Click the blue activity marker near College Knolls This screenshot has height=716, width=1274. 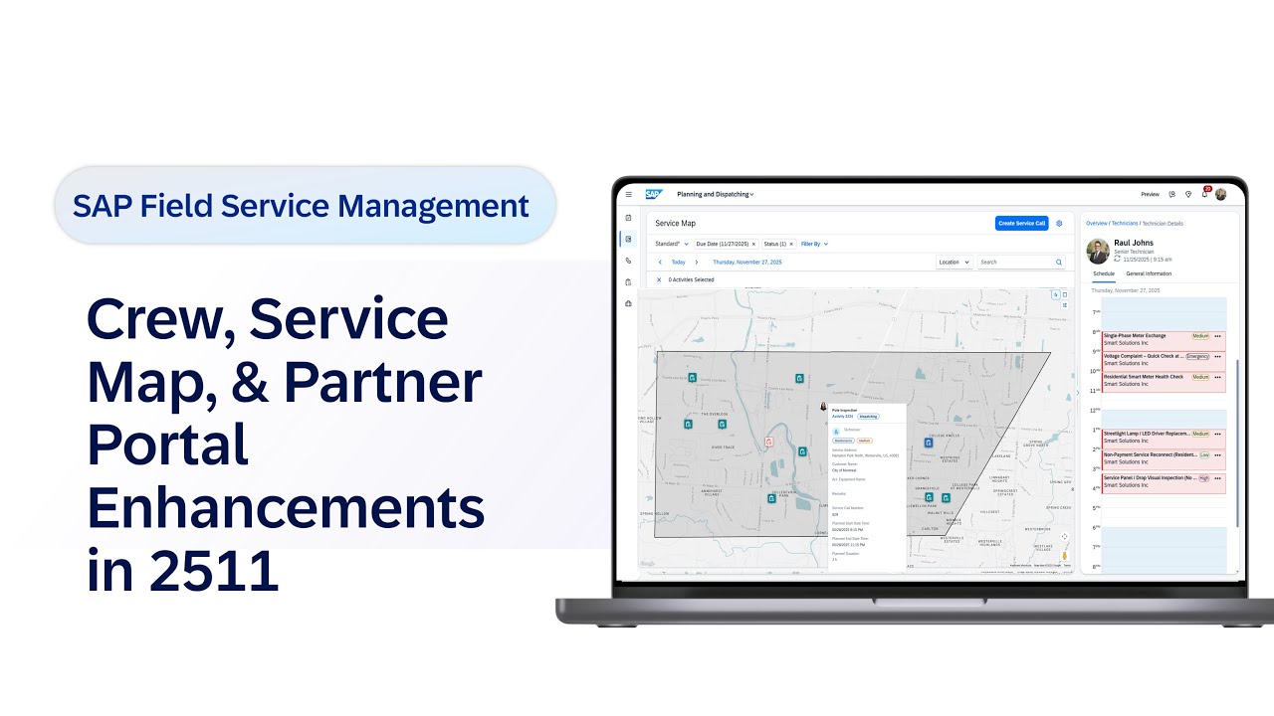(929, 443)
